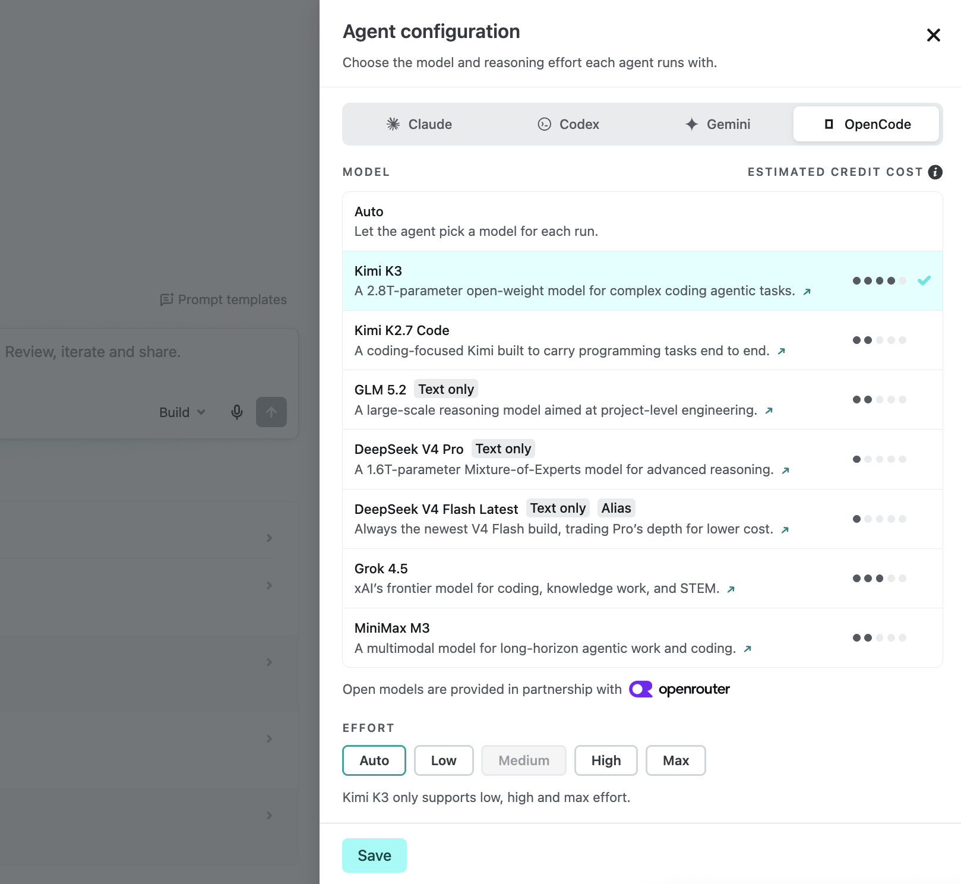Image resolution: width=961 pixels, height=884 pixels.
Task: Click the Gemini sparkle icon
Action: (691, 124)
